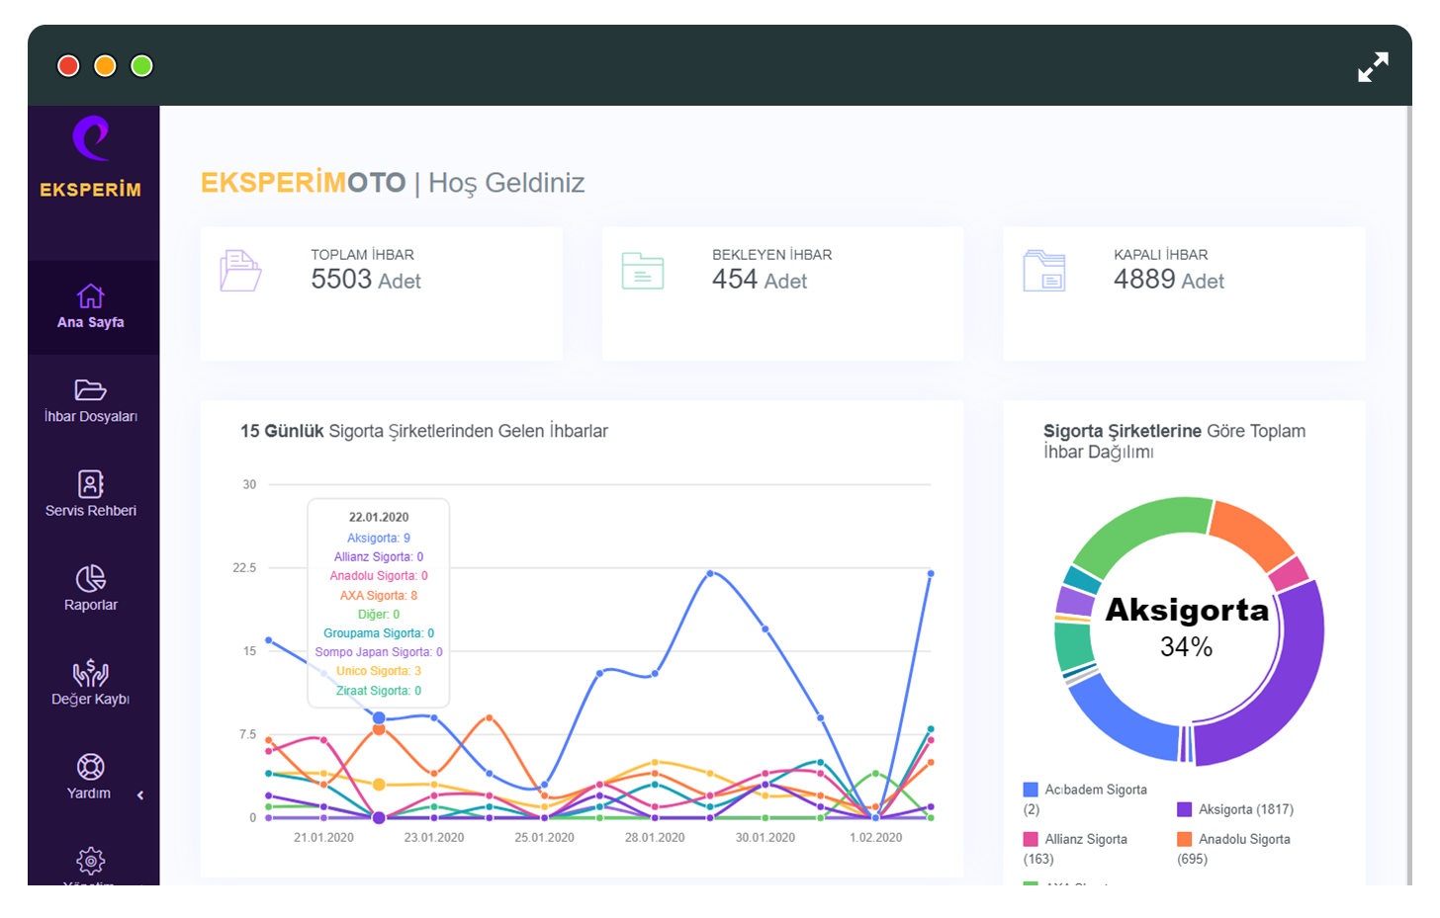Open İhbar Dosyaları folder icon
The width and height of the screenshot is (1440, 918).
(90, 389)
